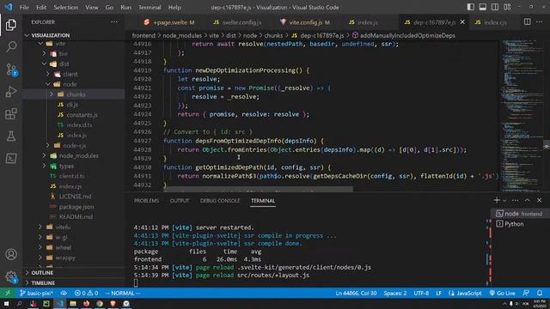Open the Explorer view in activity bar
The width and height of the screenshot is (550, 309).
11,25
